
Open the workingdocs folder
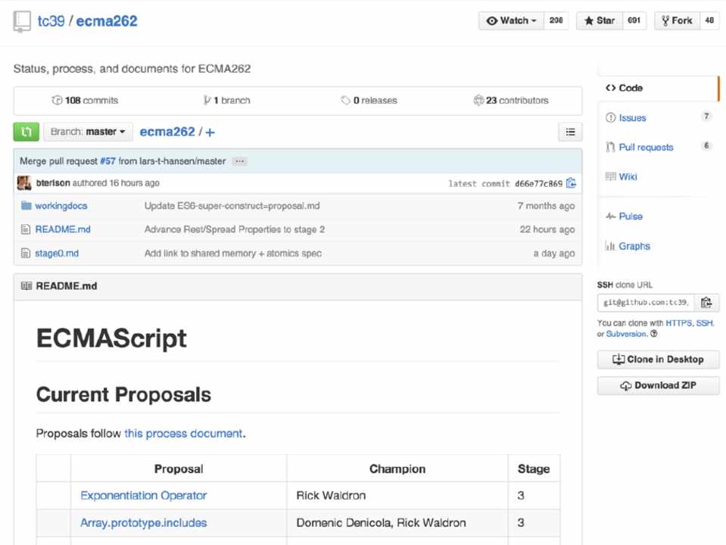[x=61, y=206]
